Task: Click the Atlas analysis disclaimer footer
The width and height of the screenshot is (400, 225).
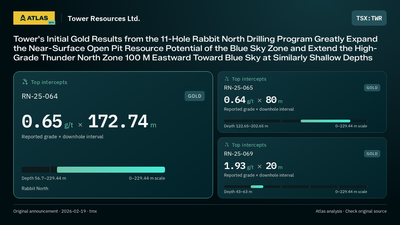Action: click(x=351, y=211)
